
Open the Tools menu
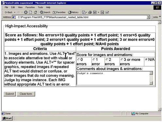(41, 7)
